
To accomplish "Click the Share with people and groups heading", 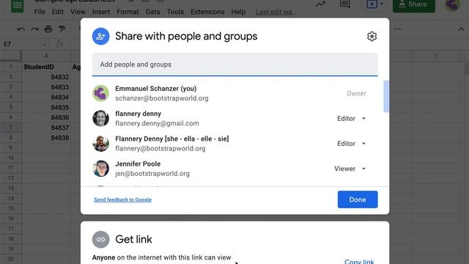I will pyautogui.click(x=186, y=36).
